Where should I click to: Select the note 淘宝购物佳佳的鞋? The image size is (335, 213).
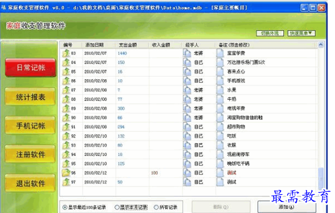click(x=245, y=118)
